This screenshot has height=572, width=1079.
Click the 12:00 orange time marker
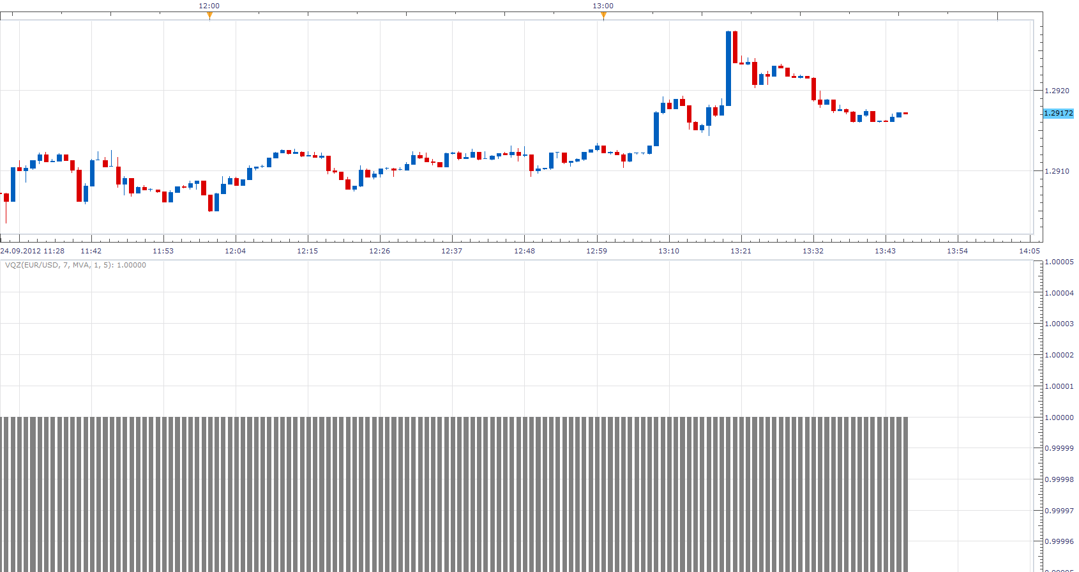209,16
